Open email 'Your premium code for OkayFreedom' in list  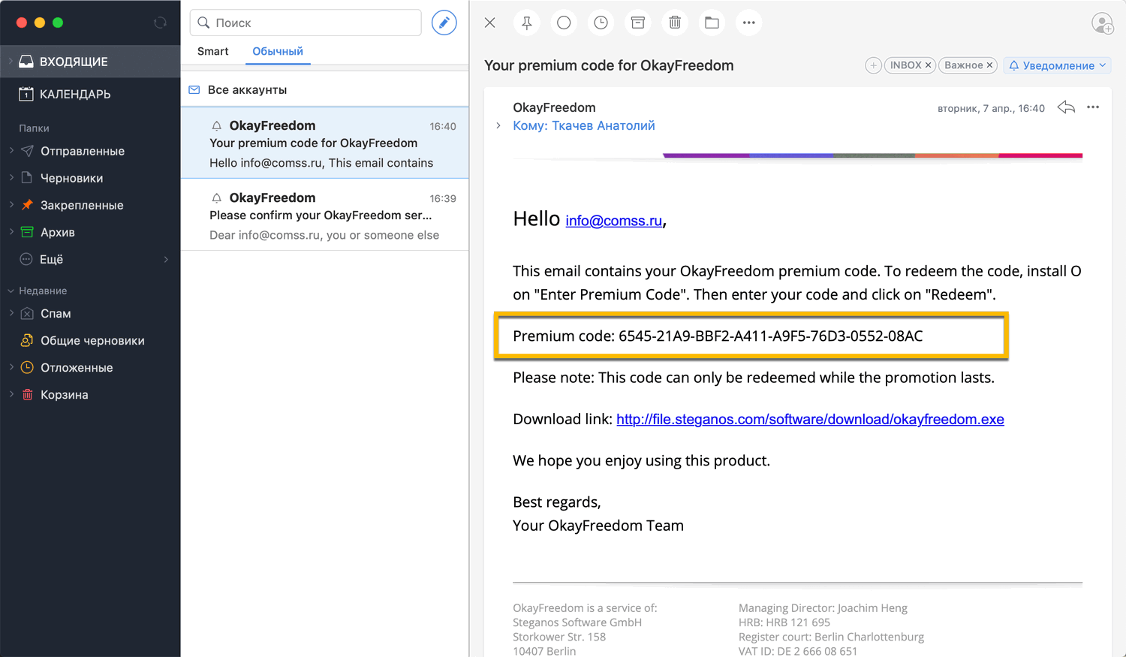point(325,143)
